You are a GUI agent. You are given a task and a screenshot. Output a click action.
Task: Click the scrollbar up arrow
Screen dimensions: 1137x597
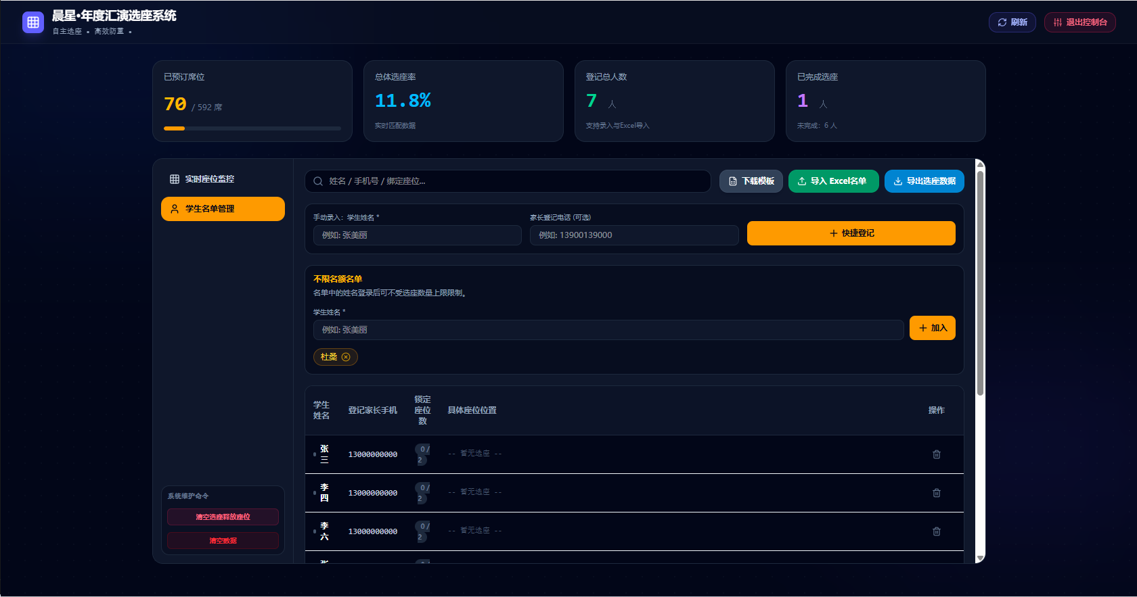(980, 164)
